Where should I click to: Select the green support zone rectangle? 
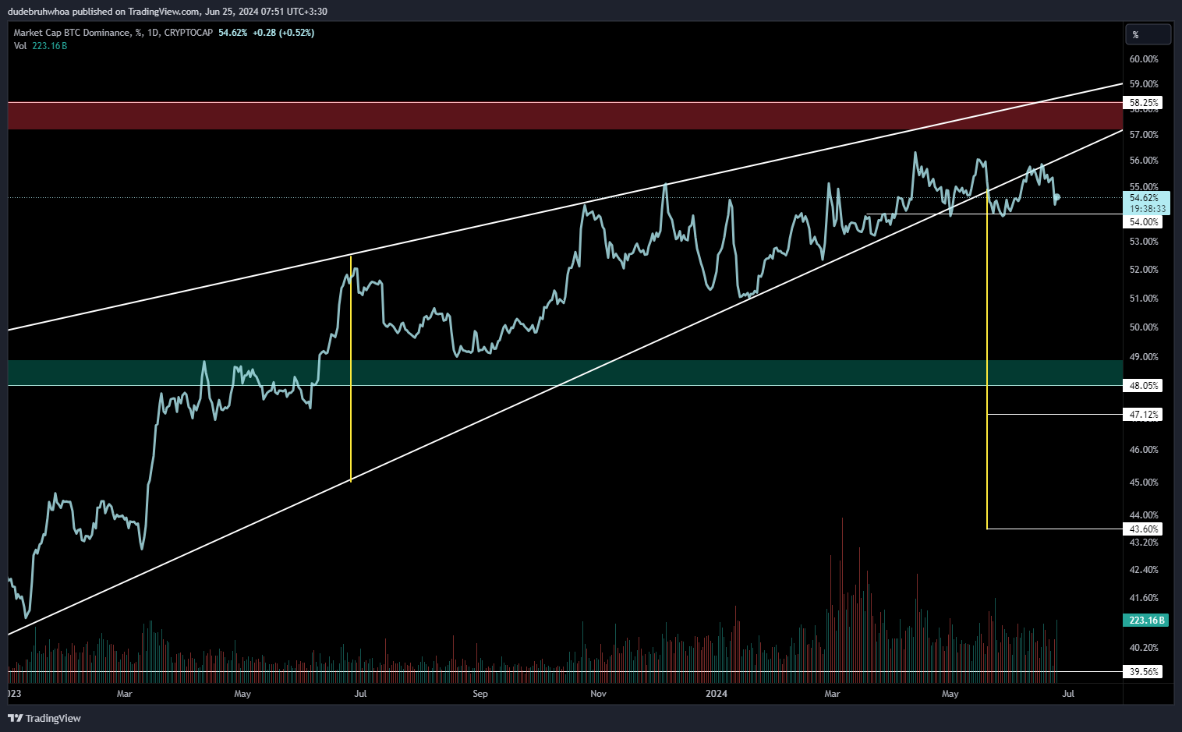coord(564,373)
